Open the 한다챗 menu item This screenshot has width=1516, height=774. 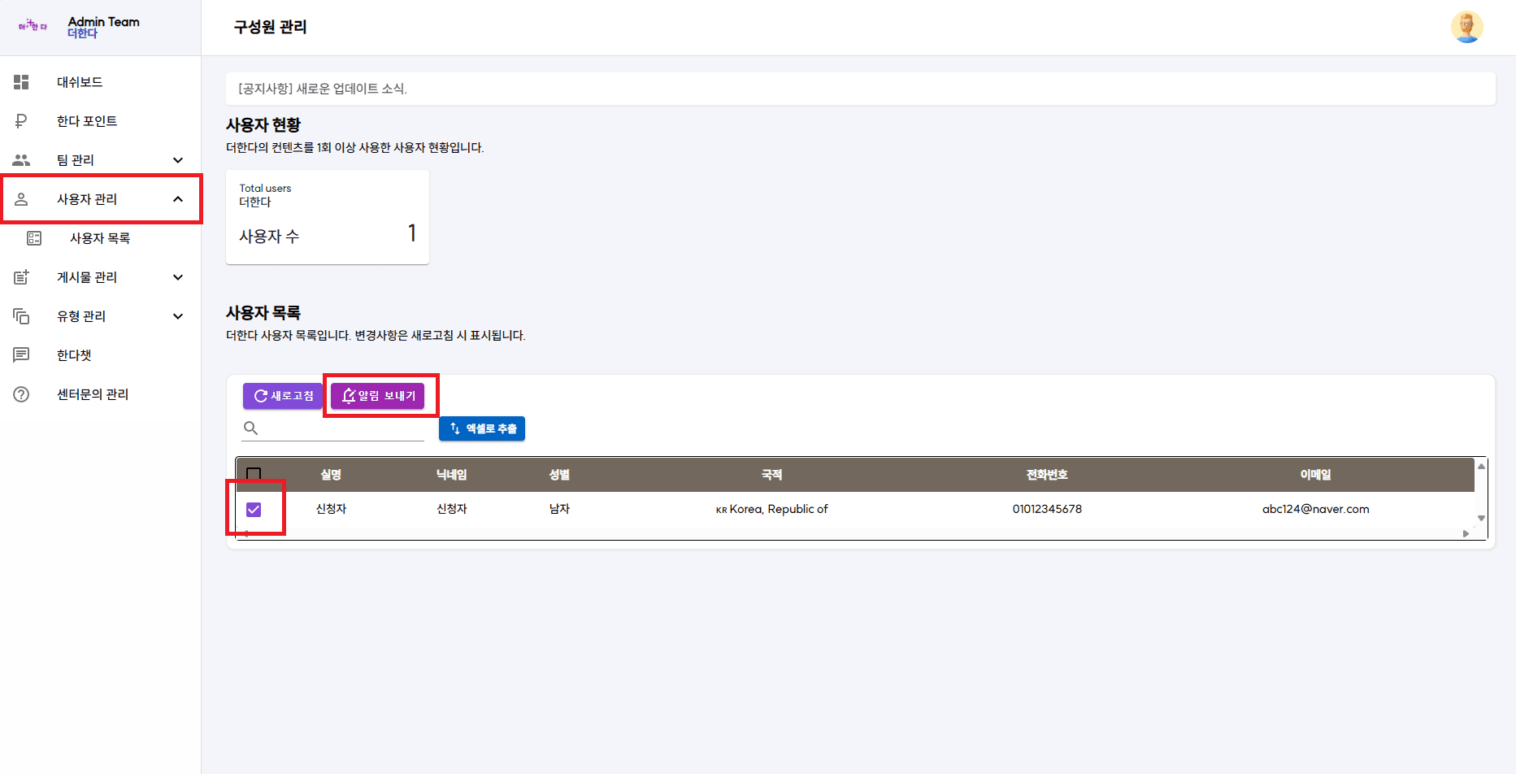pos(100,355)
